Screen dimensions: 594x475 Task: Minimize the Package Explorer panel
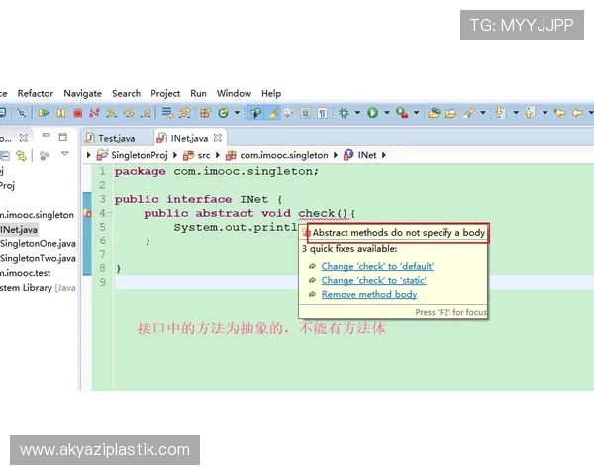[x=47, y=137]
